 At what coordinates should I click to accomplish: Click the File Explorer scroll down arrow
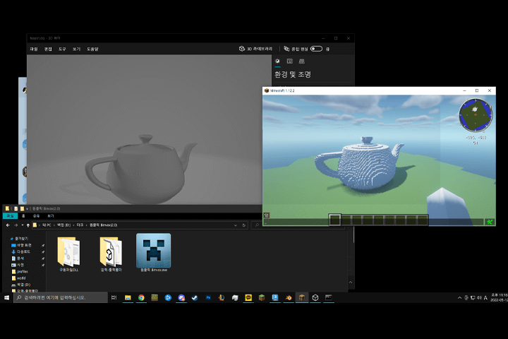tap(351, 282)
